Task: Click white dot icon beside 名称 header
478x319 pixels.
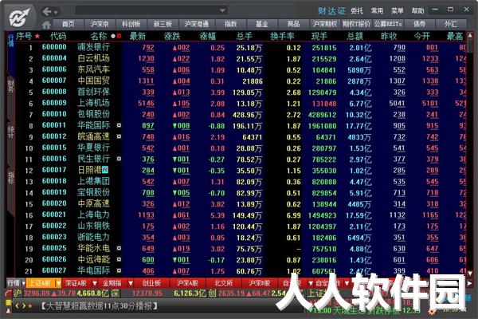Action: pyautogui.click(x=113, y=37)
